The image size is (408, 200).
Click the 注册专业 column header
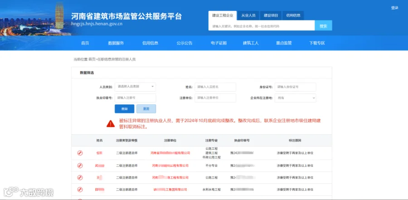click(x=211, y=141)
